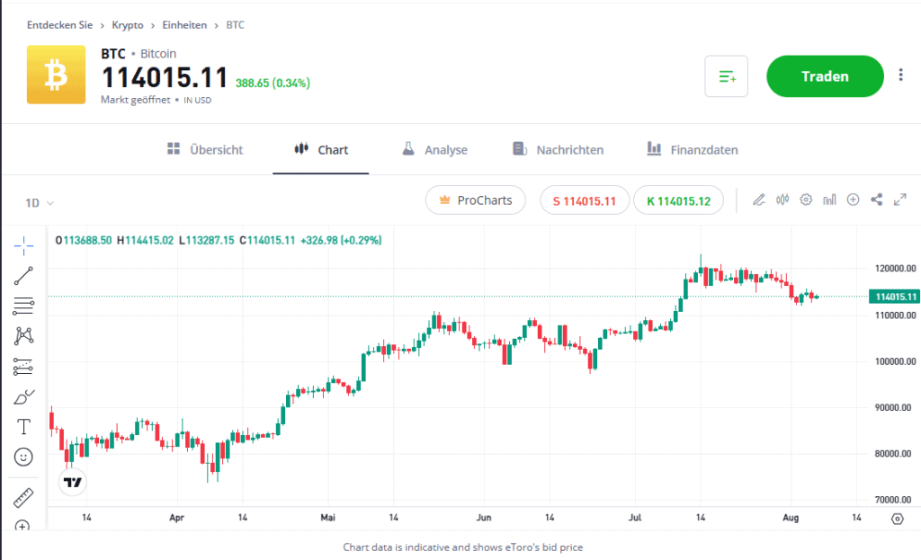This screenshot has width=921, height=560.
Task: Click the add to watchlist button
Action: point(727,76)
